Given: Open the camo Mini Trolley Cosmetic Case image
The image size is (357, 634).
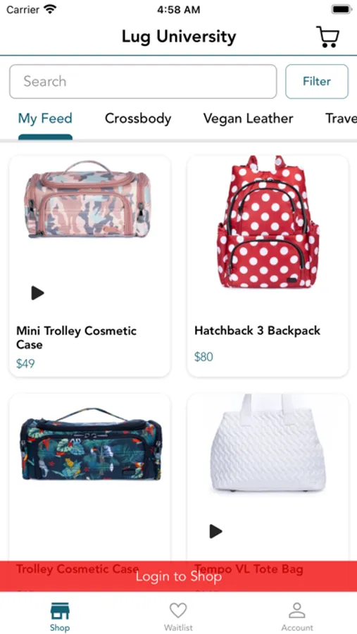Looking at the screenshot, I should pyautogui.click(x=87, y=199).
